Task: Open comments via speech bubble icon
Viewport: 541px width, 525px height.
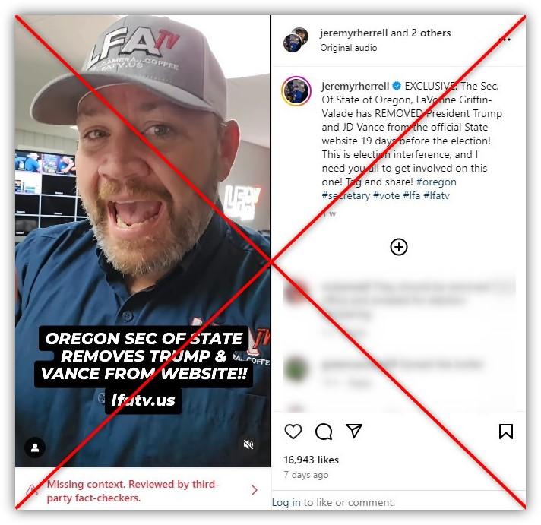Action: (324, 432)
